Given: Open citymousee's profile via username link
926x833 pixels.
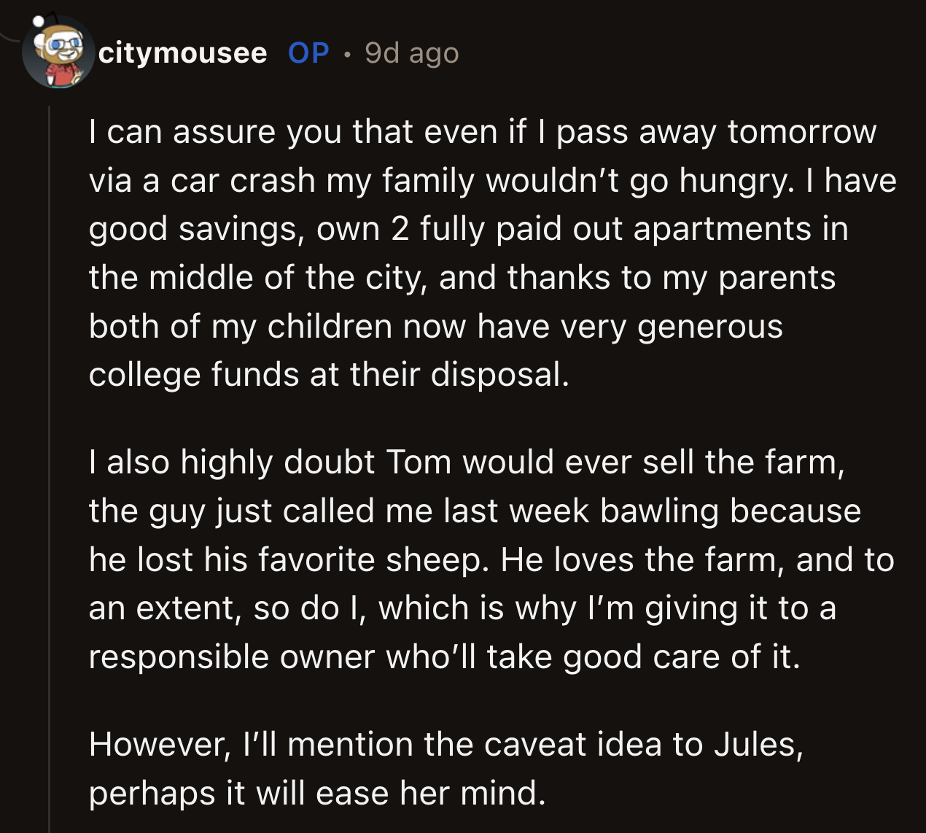Looking at the screenshot, I should (182, 53).
